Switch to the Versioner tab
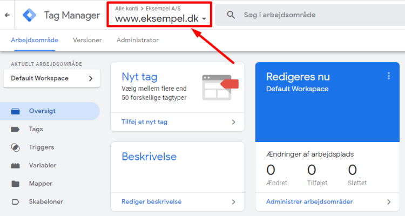 coord(87,40)
